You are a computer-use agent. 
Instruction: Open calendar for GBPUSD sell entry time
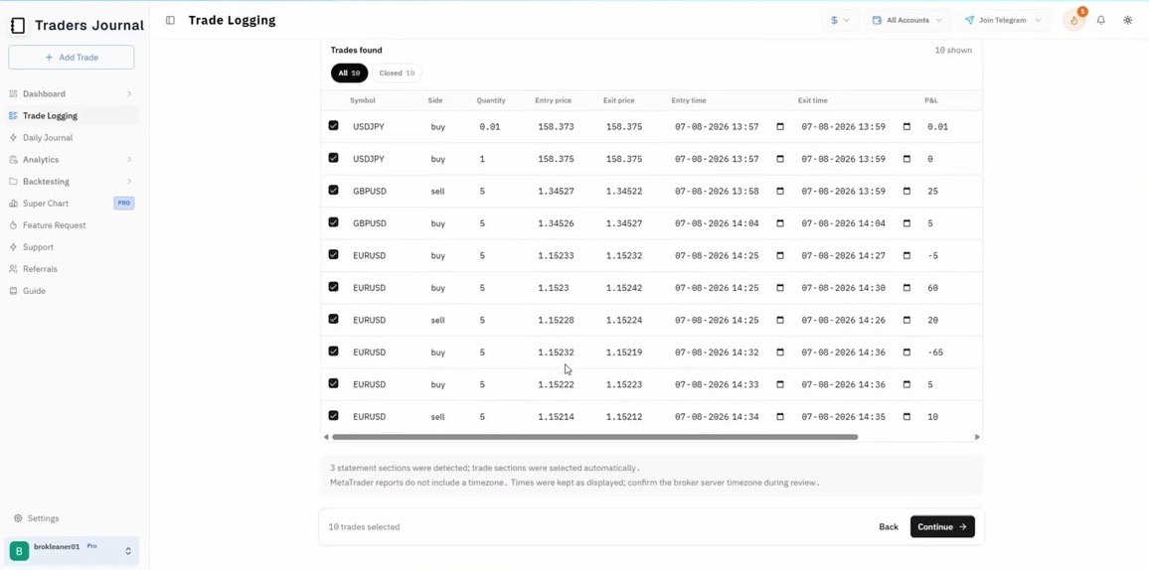pyautogui.click(x=779, y=191)
